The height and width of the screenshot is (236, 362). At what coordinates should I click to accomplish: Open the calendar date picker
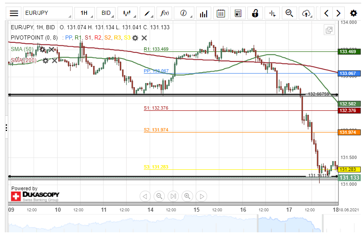click(221, 13)
